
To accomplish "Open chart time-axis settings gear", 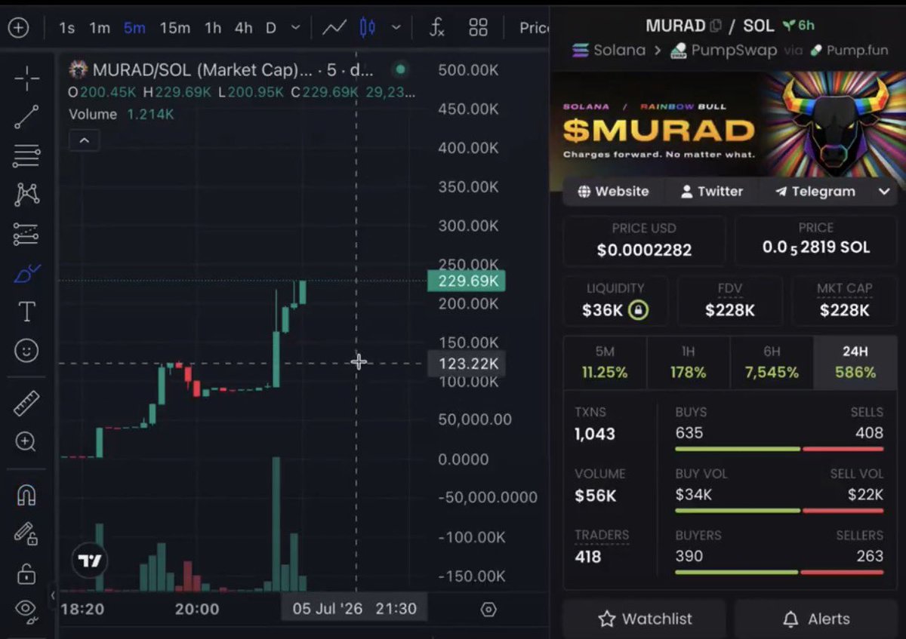I will click(488, 609).
